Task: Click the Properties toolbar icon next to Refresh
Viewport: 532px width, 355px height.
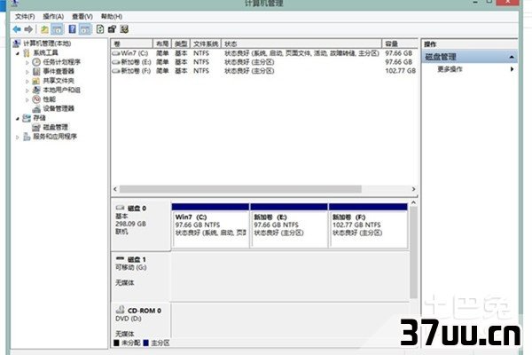Action: coord(112,29)
